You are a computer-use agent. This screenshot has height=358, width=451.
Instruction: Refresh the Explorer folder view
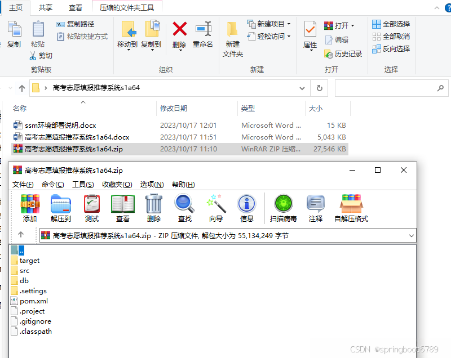319,88
